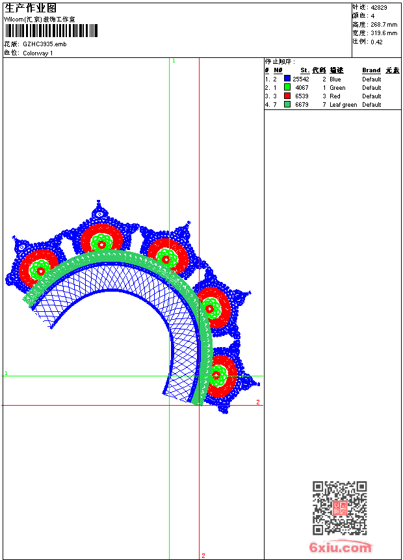Click the green marker 1 at top

point(173,61)
